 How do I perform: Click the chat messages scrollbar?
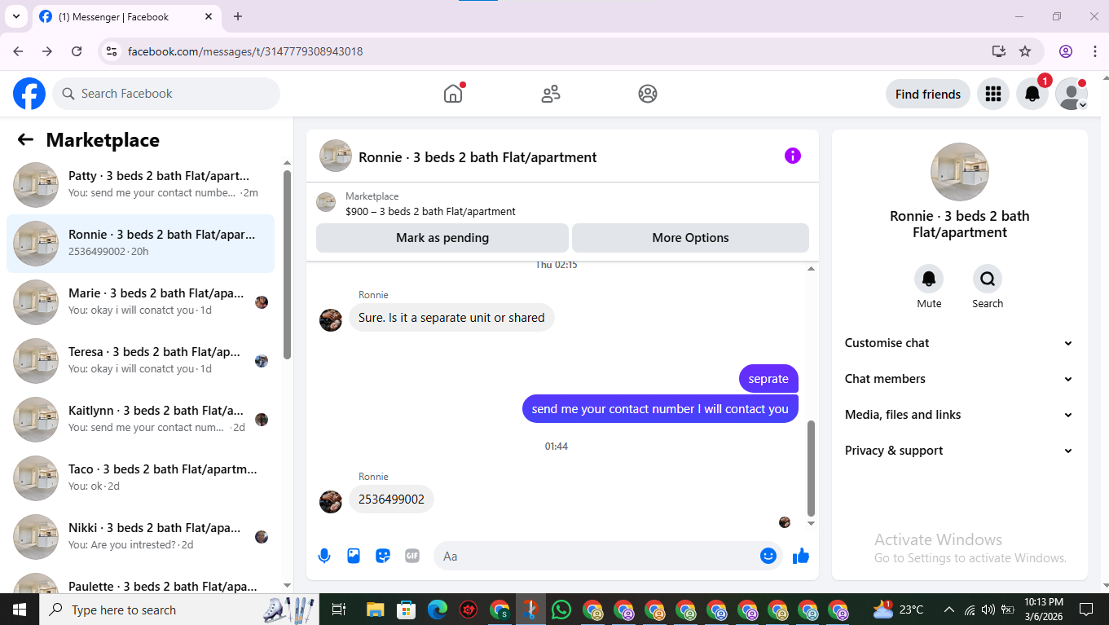point(811,469)
